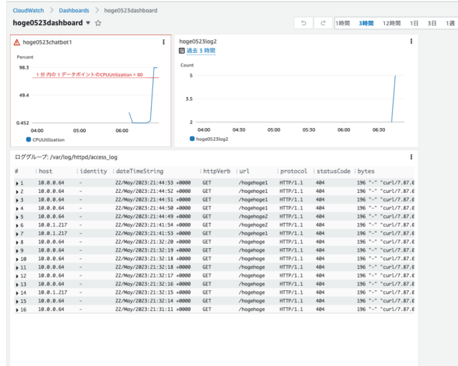Open the log group widget actions menu
Image resolution: width=458 pixels, height=366 pixels.
[x=411, y=157]
